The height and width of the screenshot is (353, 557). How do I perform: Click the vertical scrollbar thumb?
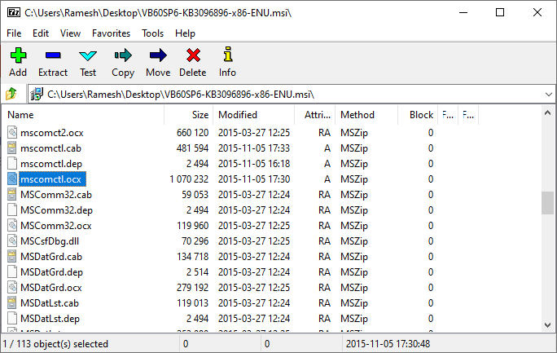pyautogui.click(x=547, y=203)
